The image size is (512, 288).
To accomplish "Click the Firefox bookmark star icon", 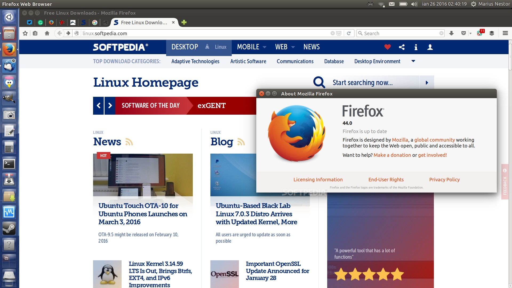I will tap(25, 33).
